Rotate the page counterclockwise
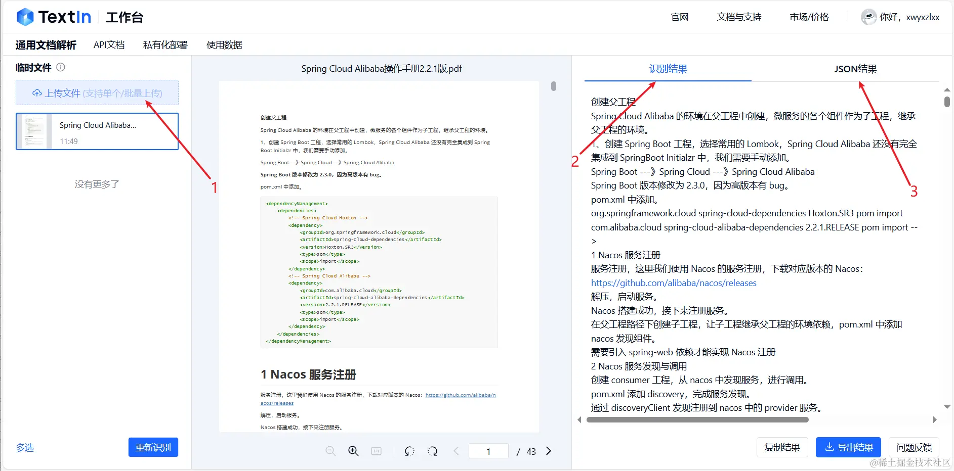 [x=409, y=451]
